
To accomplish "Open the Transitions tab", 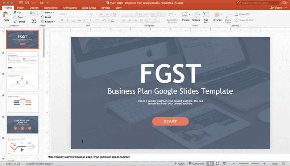I will [50, 8].
